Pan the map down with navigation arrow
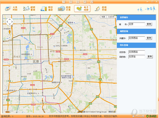Screen dimensions: 159x118 10,24
